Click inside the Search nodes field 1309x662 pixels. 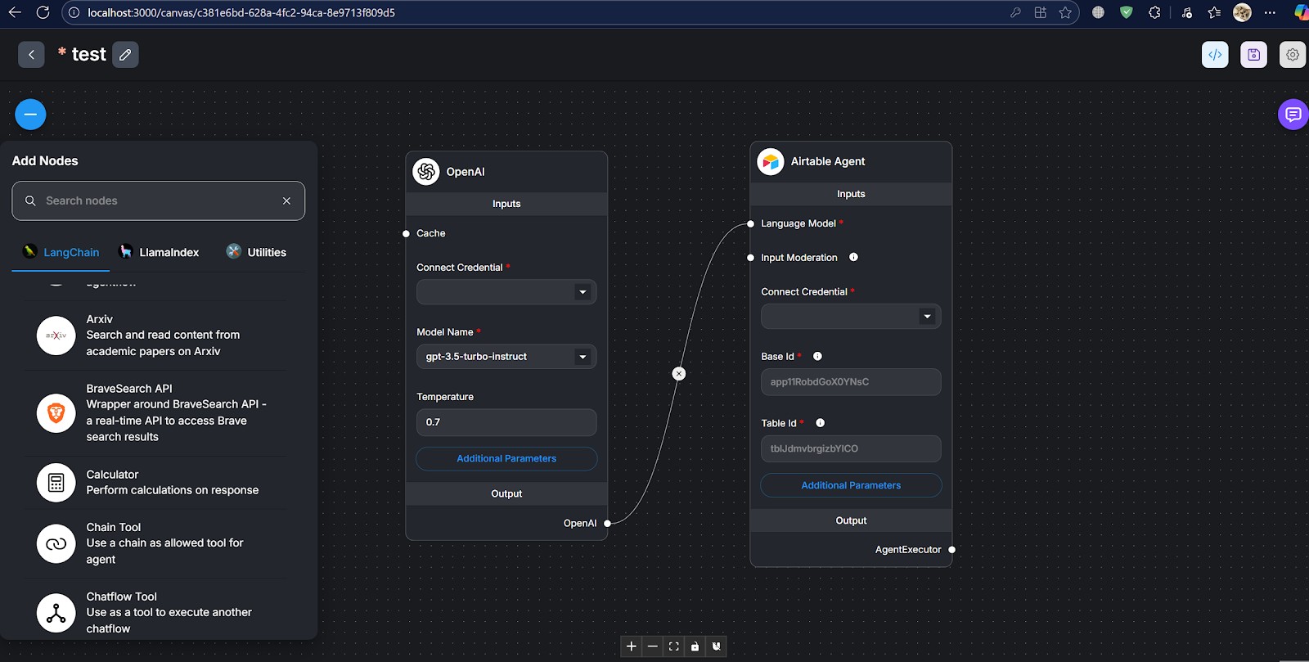point(158,200)
